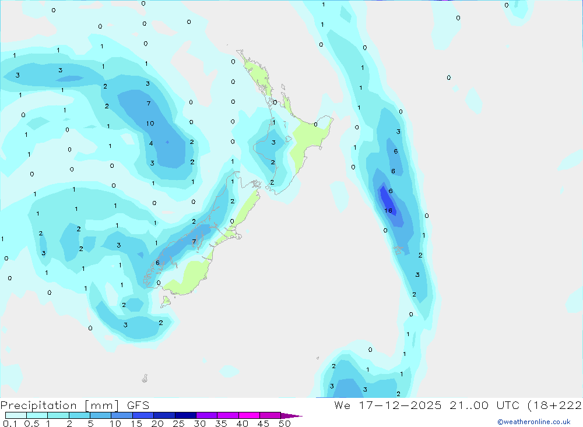Image resolution: width=583 pixels, height=427 pixels.
Task: Click the Chatham Islands outline east of New Zealand
Action: pyautogui.click(x=398, y=250)
